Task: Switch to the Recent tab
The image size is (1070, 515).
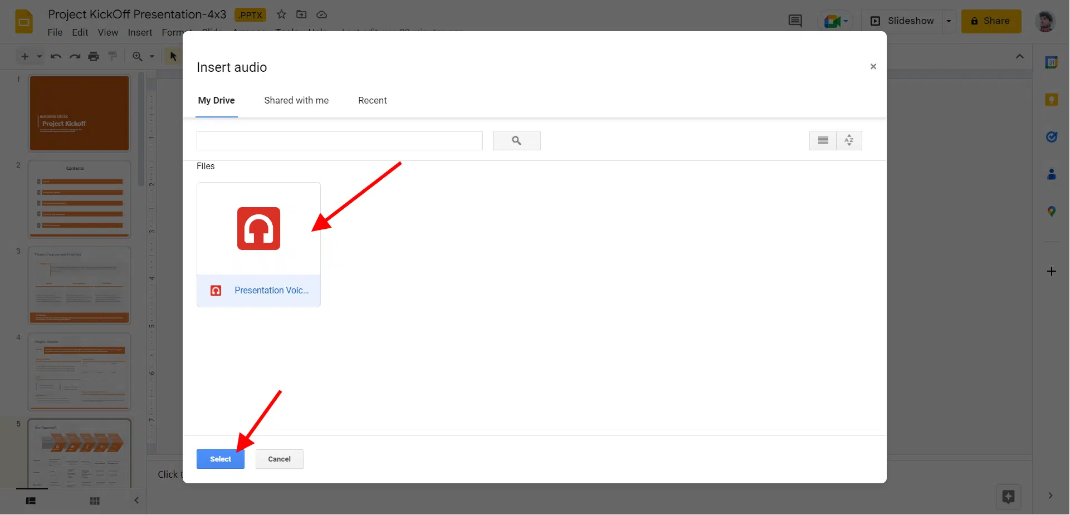Action: 372,101
